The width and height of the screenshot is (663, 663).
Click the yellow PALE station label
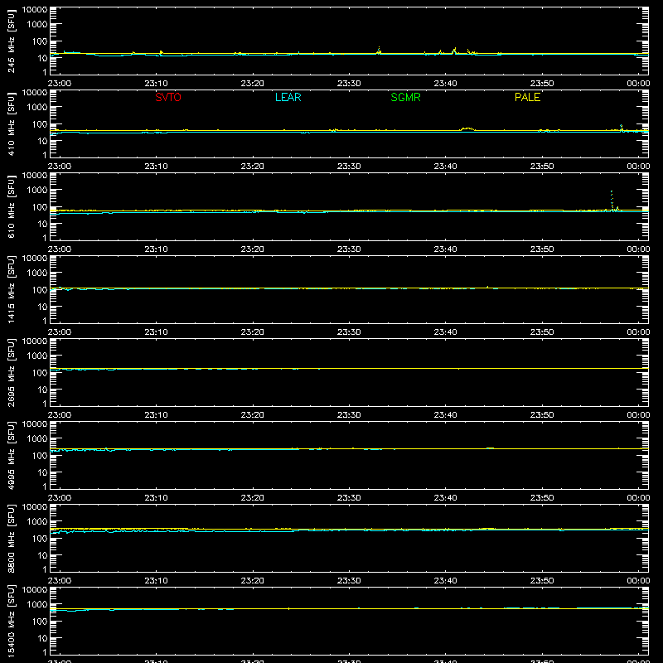[x=527, y=97]
